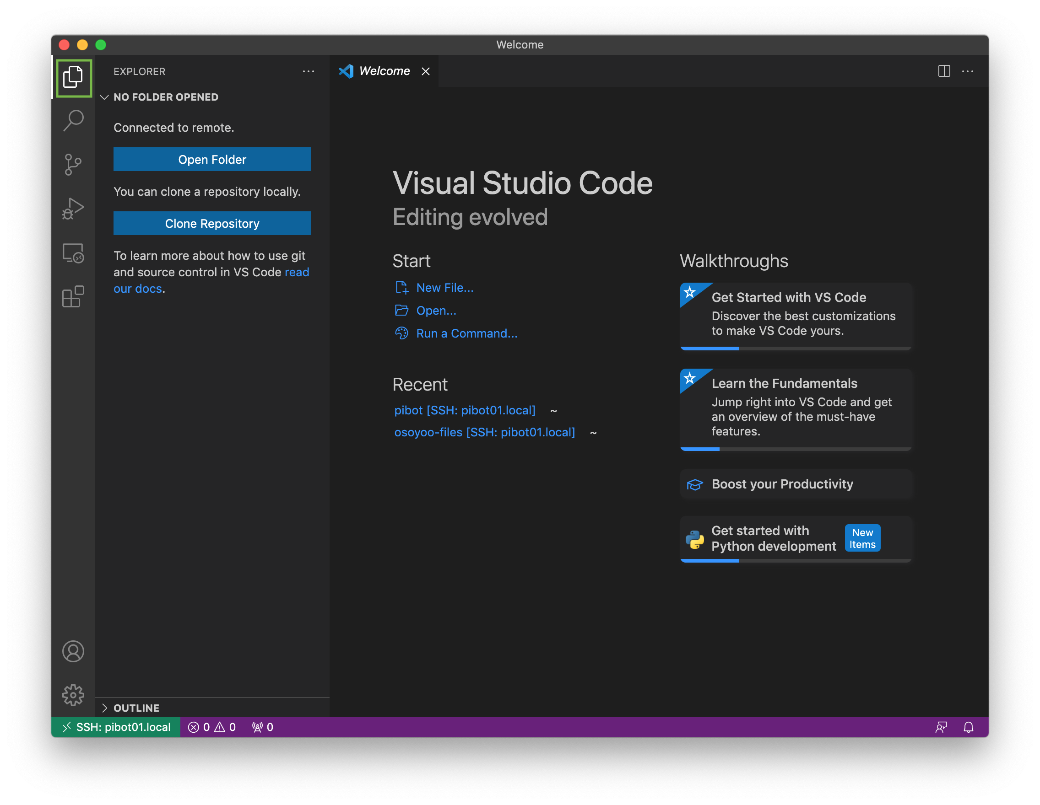Click the open folder icon beside Open...
1040x805 pixels.
tap(401, 311)
